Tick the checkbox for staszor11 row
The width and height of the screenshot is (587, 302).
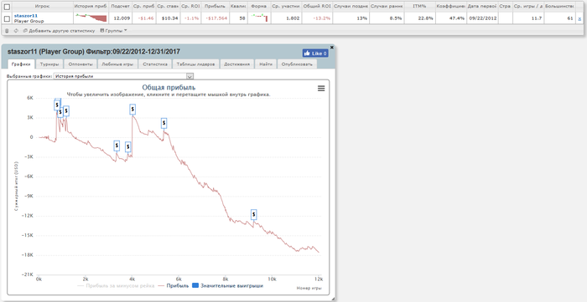point(7,18)
